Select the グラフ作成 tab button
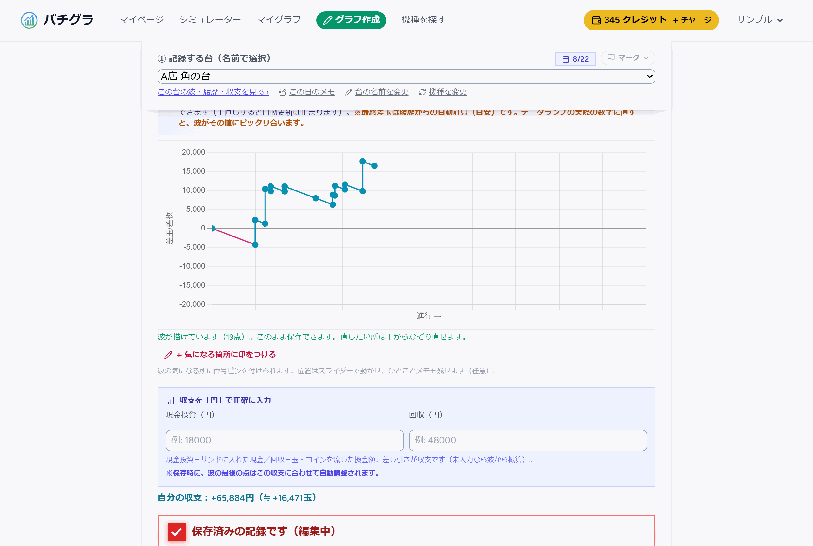The image size is (813, 546). [351, 20]
